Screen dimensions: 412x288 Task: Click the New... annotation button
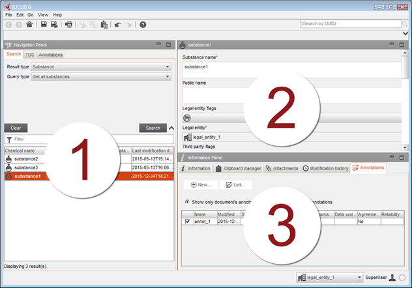(201, 184)
